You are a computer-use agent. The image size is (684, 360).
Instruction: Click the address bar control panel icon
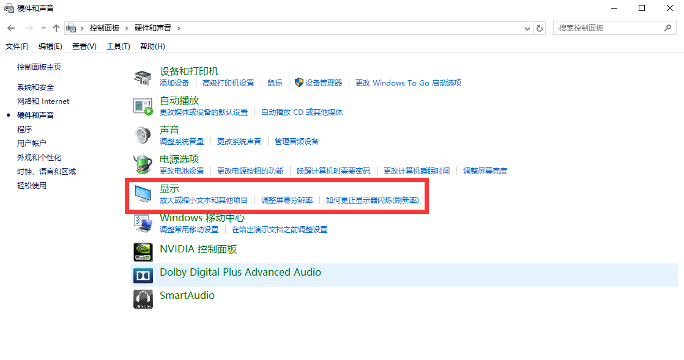coord(71,28)
